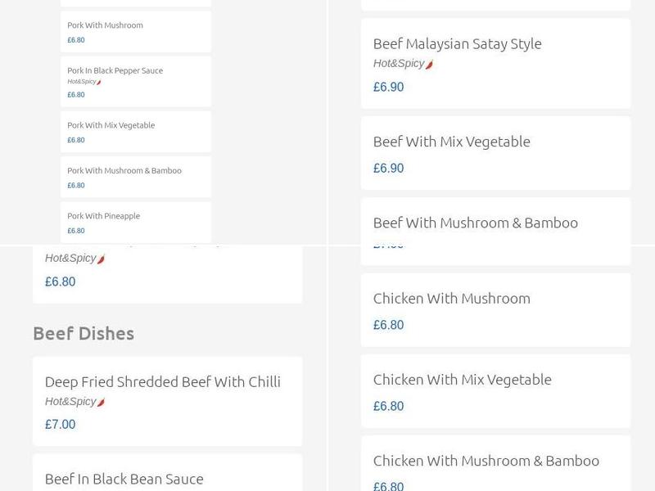
Task: Select Beef With Mix Vegetable from the menu
Action: pyautogui.click(x=452, y=141)
